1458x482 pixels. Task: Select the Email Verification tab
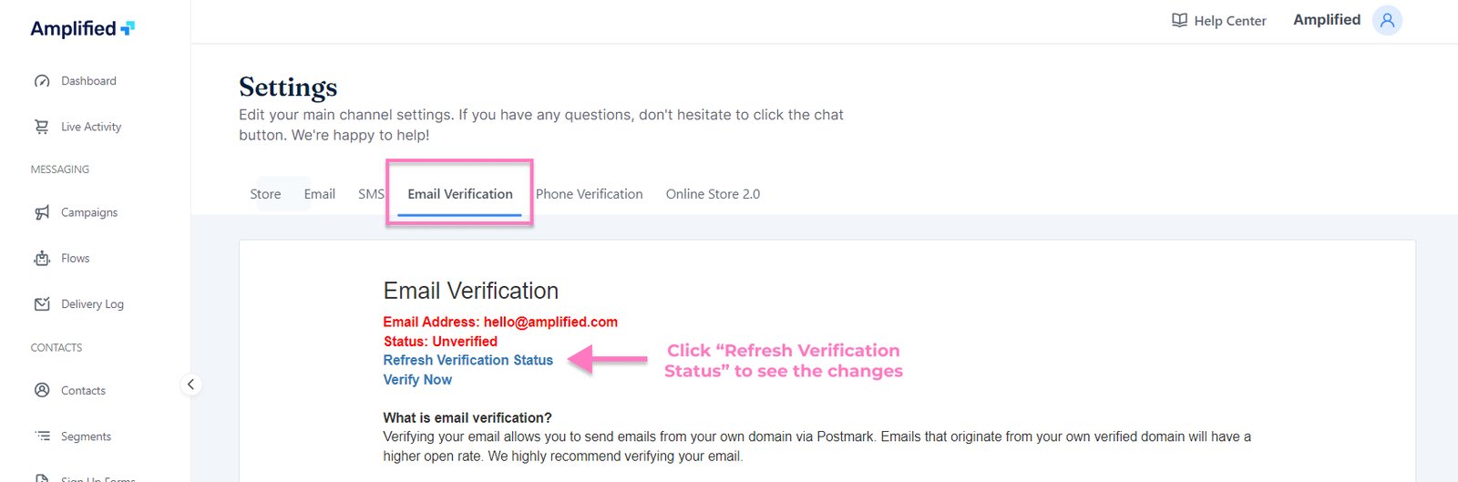[x=460, y=194]
